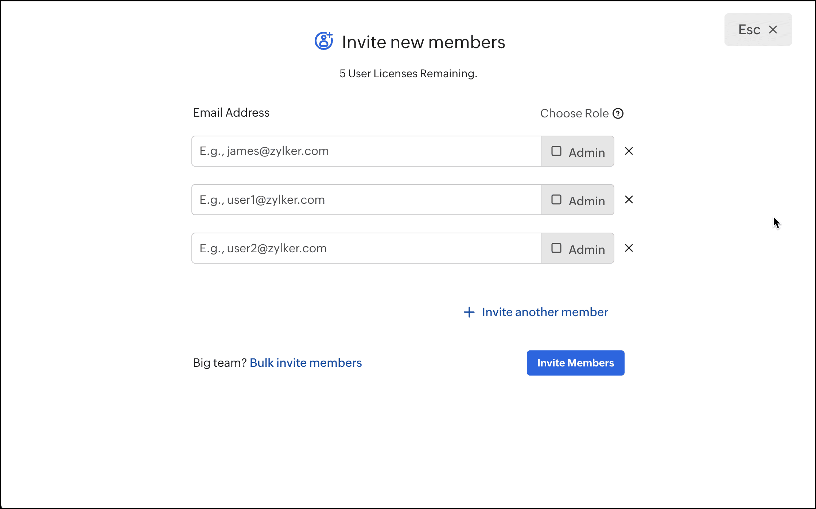The height and width of the screenshot is (509, 816).
Task: Click the 5 User Licenses Remaining text
Action: pyautogui.click(x=408, y=74)
